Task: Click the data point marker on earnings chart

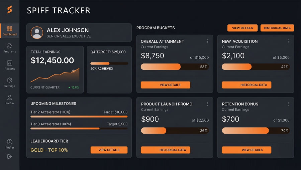Action: 73,71
